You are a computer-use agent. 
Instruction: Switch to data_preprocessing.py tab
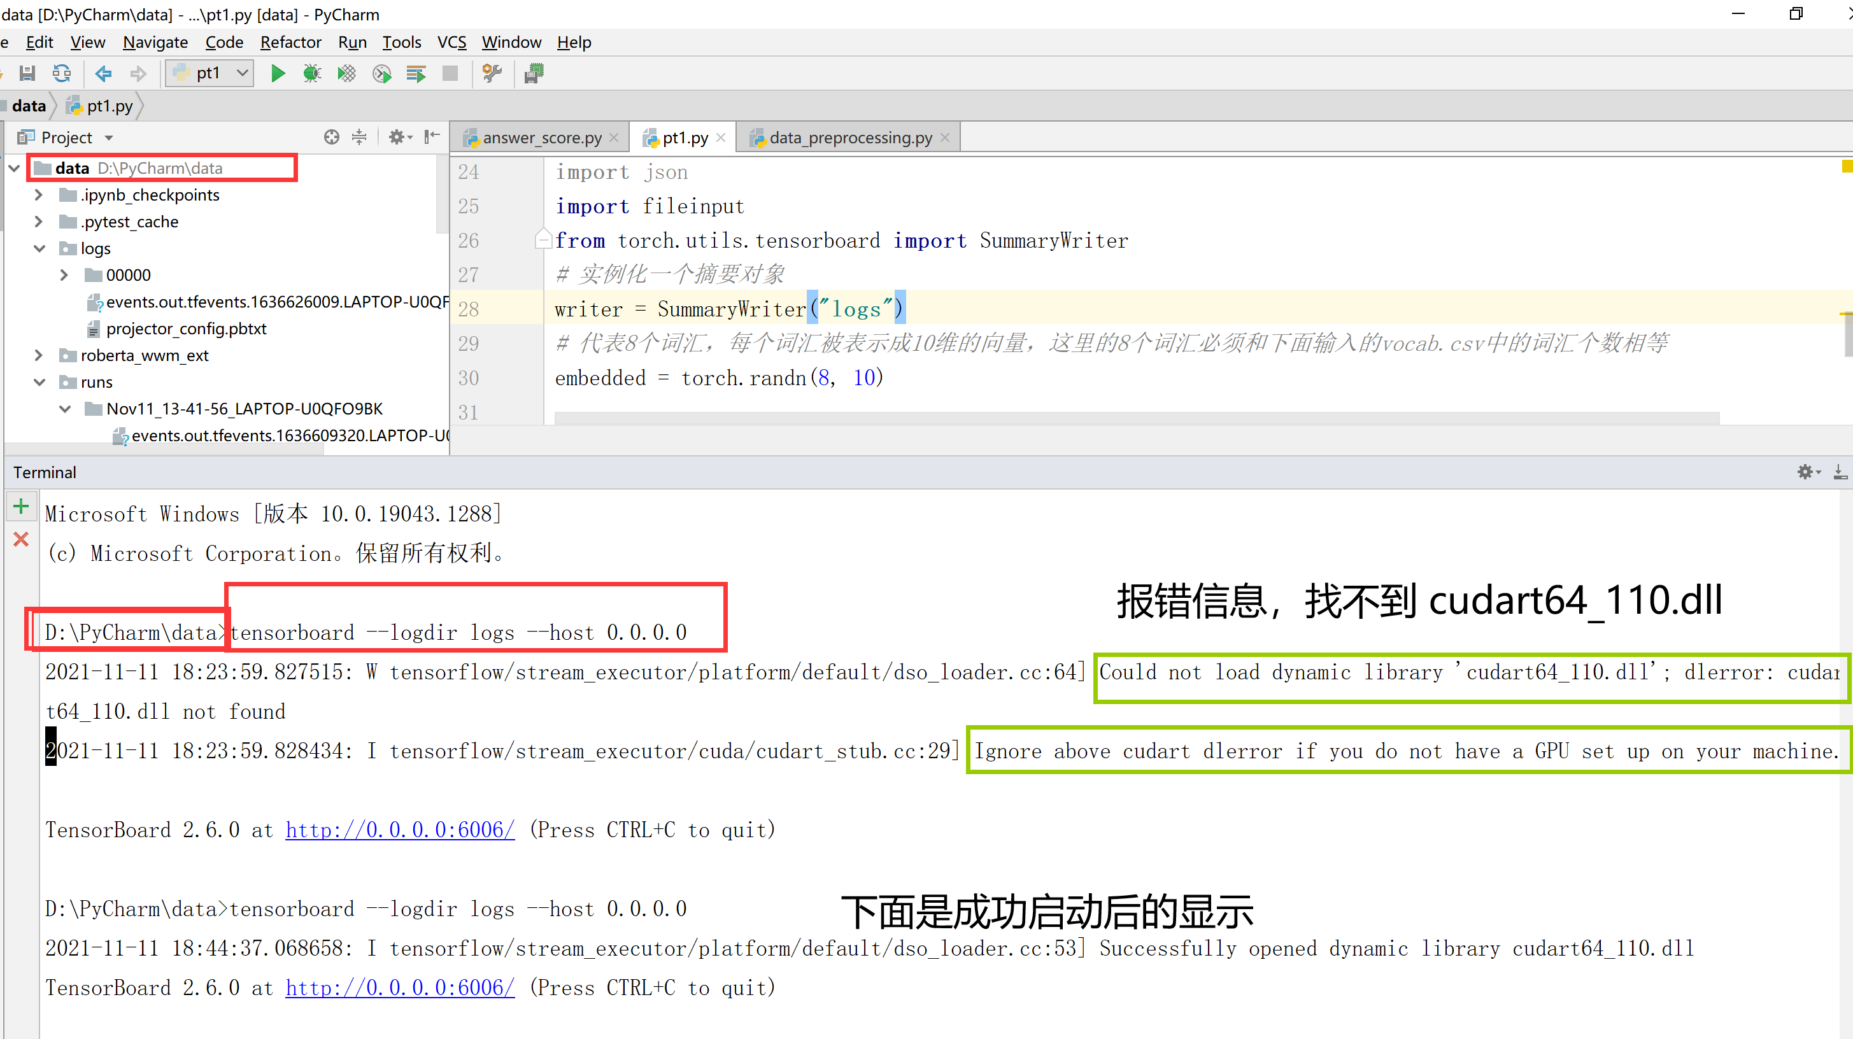pos(849,138)
